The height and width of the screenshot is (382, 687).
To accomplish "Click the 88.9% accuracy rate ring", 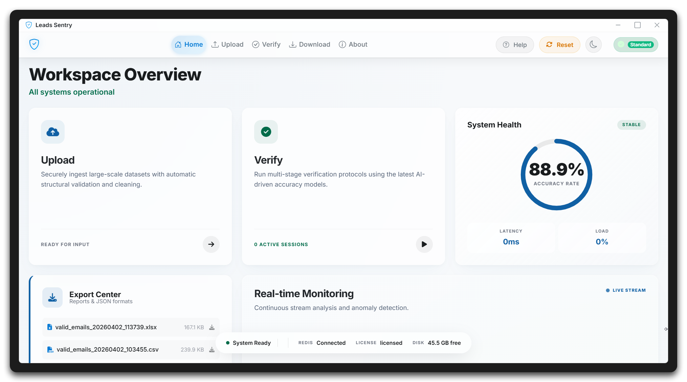I will (x=556, y=174).
